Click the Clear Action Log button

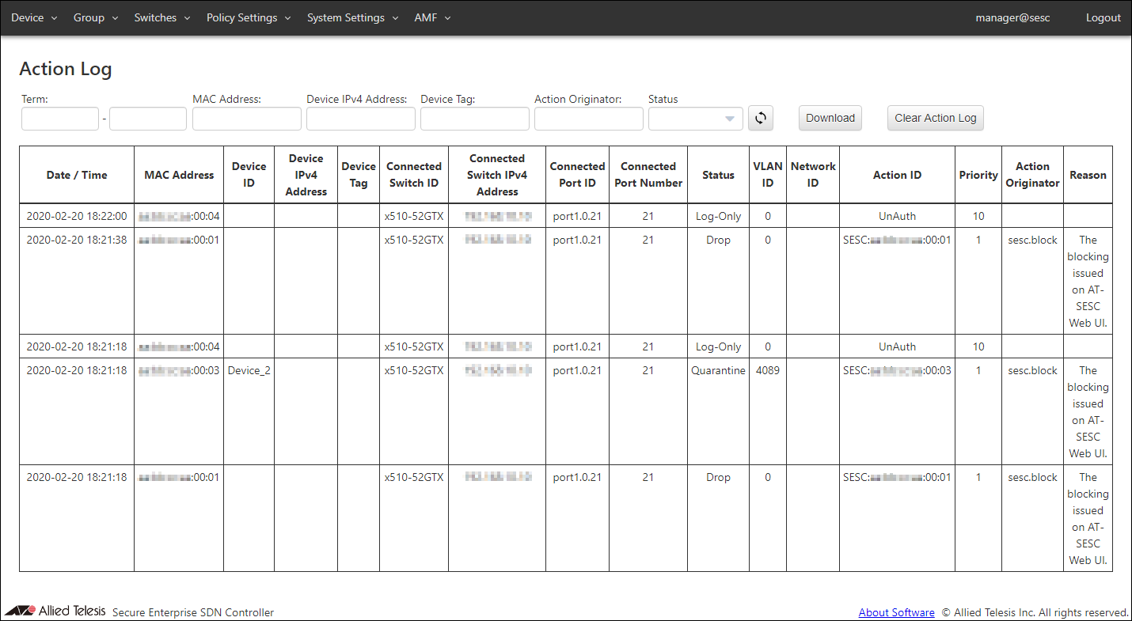[935, 119]
